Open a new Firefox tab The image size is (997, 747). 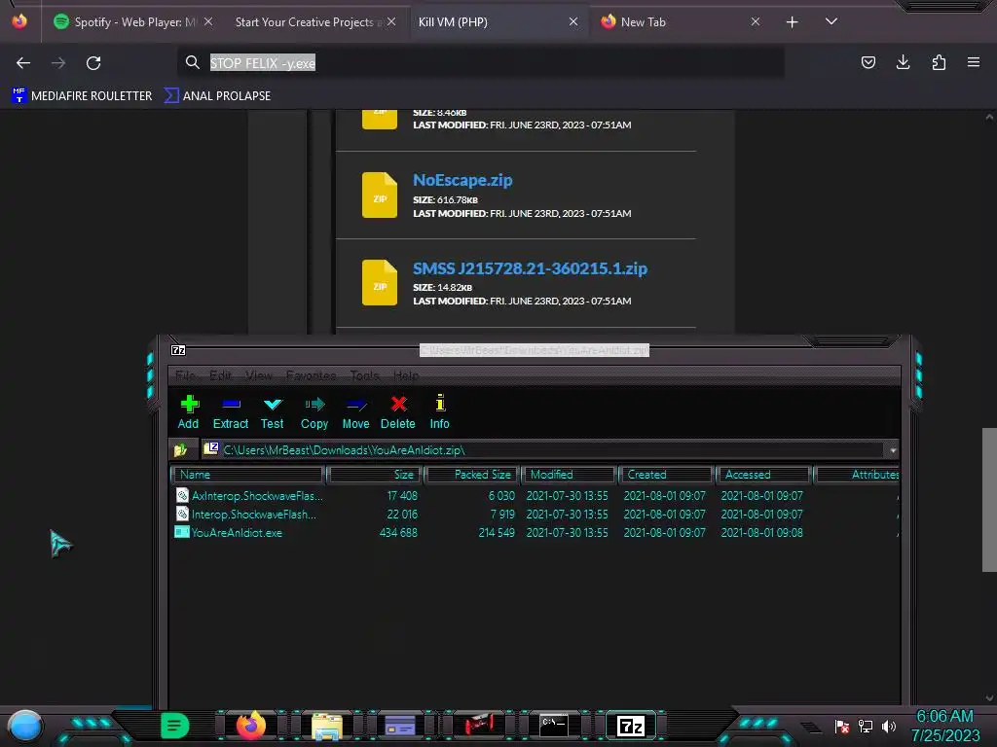click(x=792, y=22)
